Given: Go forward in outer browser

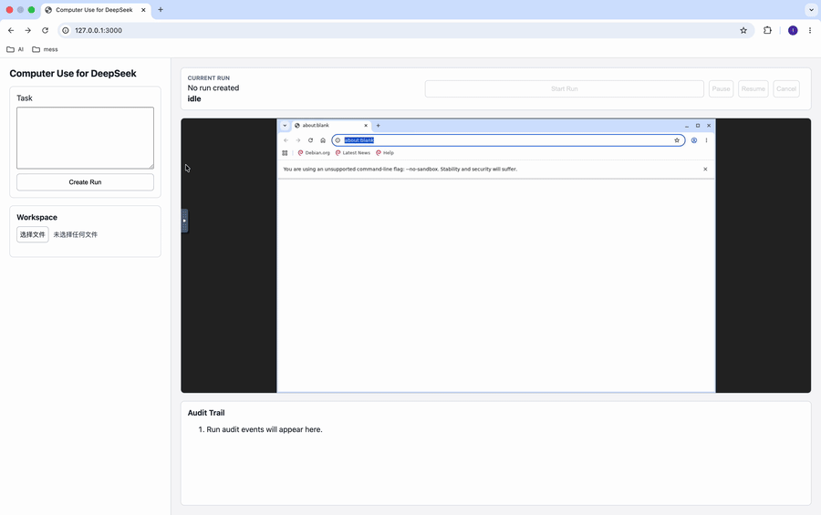Looking at the screenshot, I should [27, 30].
